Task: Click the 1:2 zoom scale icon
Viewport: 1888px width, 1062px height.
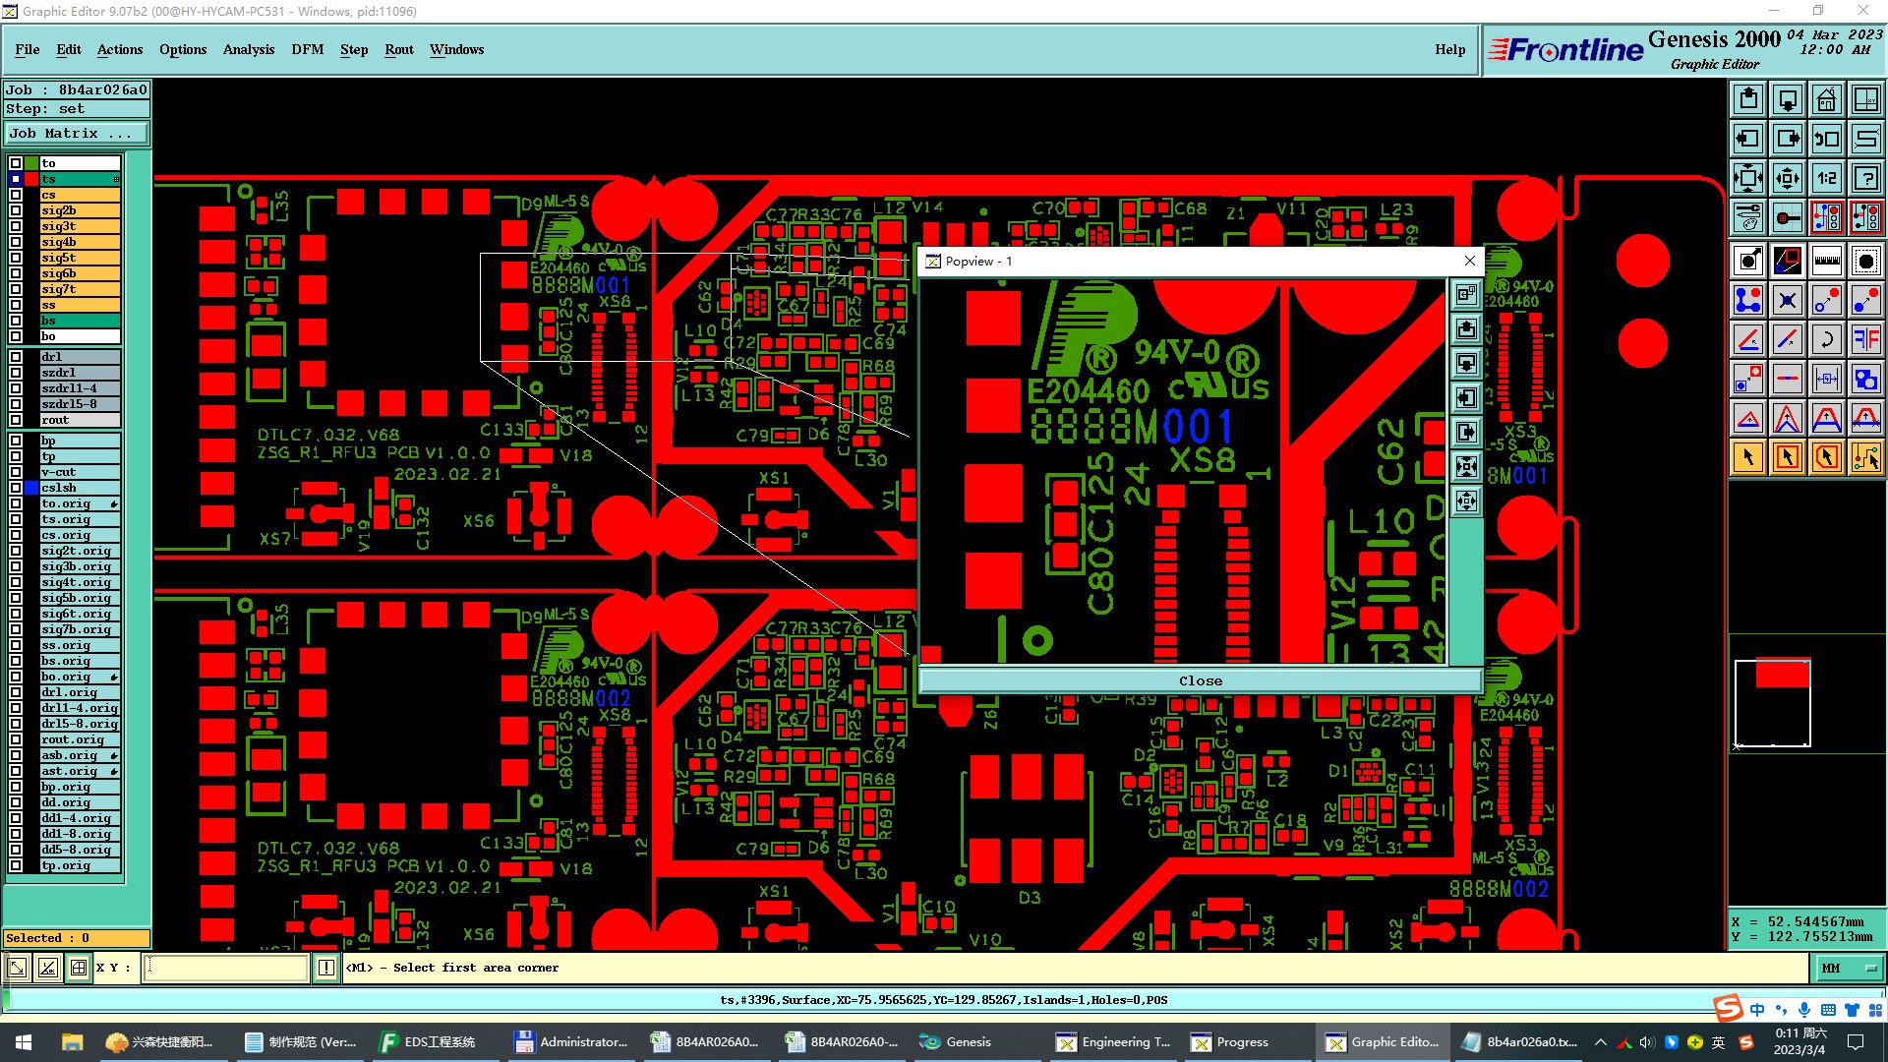Action: 1826,178
